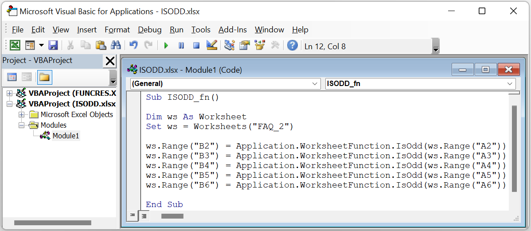Screen dimensions: 531x231
Task: Open View Microsoft Excel toolbar icon
Action: tap(15, 46)
